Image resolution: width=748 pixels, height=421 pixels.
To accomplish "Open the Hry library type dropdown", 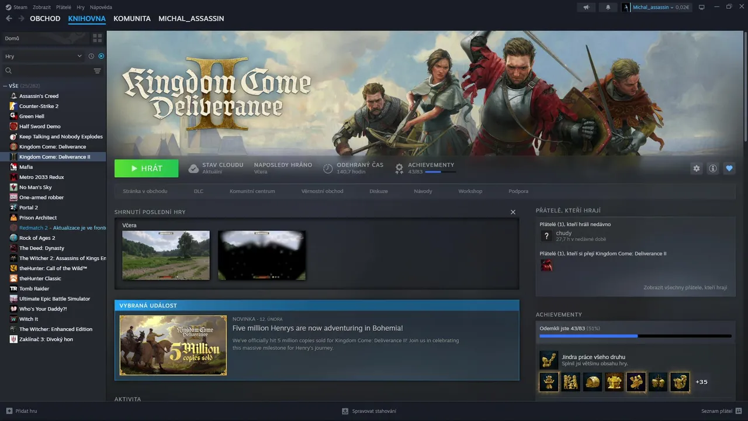I will click(x=43, y=56).
